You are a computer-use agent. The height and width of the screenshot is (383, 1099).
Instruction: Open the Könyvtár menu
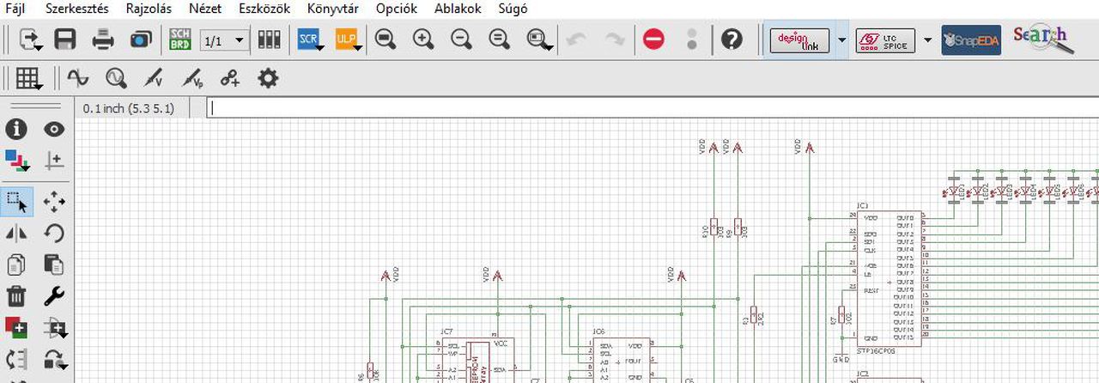coord(333,9)
